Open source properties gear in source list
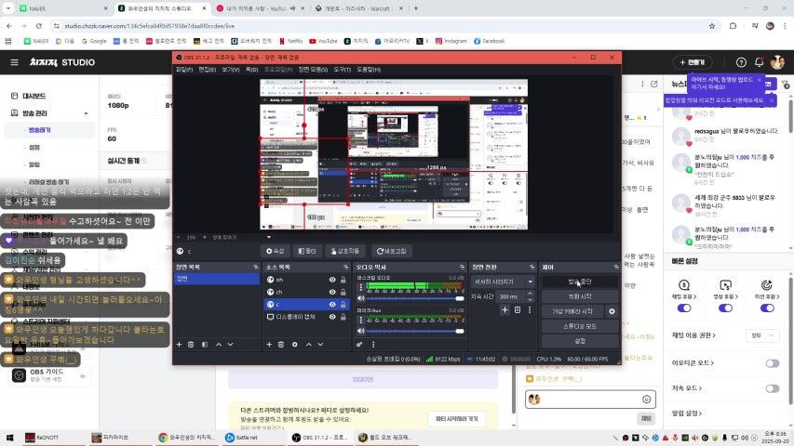 click(295, 345)
